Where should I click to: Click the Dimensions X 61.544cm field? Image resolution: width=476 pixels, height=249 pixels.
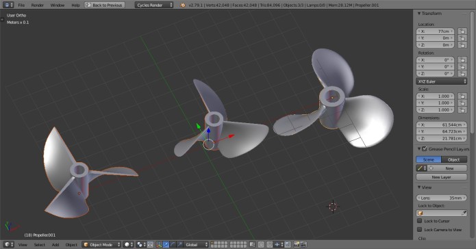pos(441,124)
